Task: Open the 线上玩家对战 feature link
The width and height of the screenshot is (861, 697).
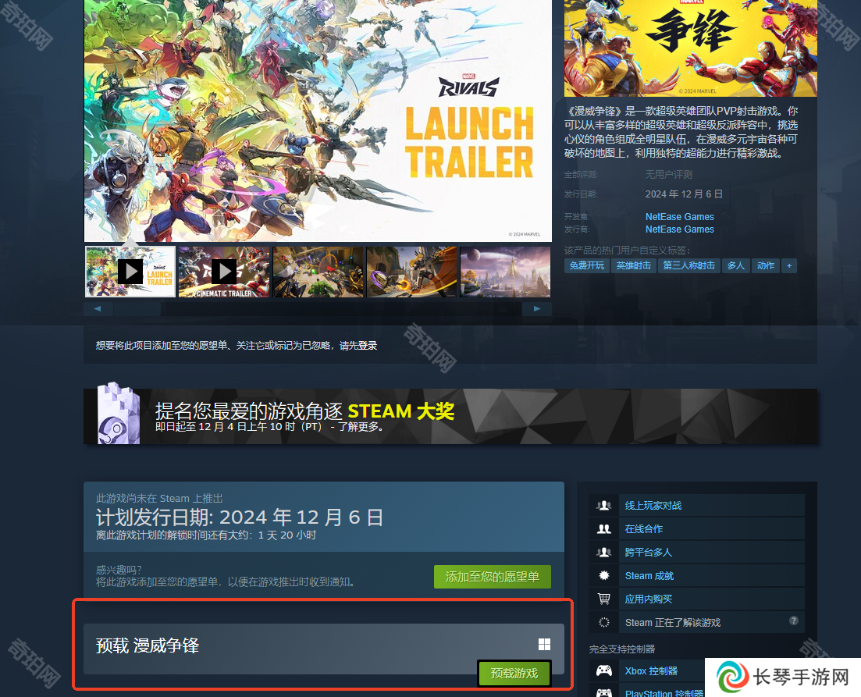Action: pos(653,506)
